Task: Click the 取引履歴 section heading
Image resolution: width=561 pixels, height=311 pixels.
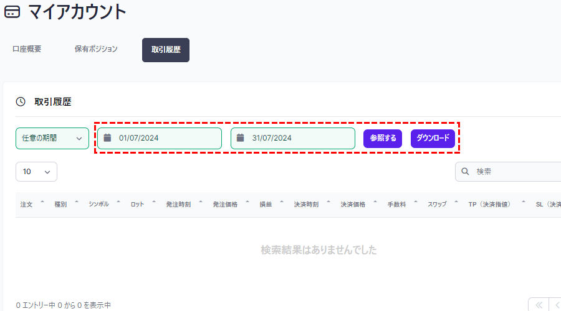Action: pos(53,102)
